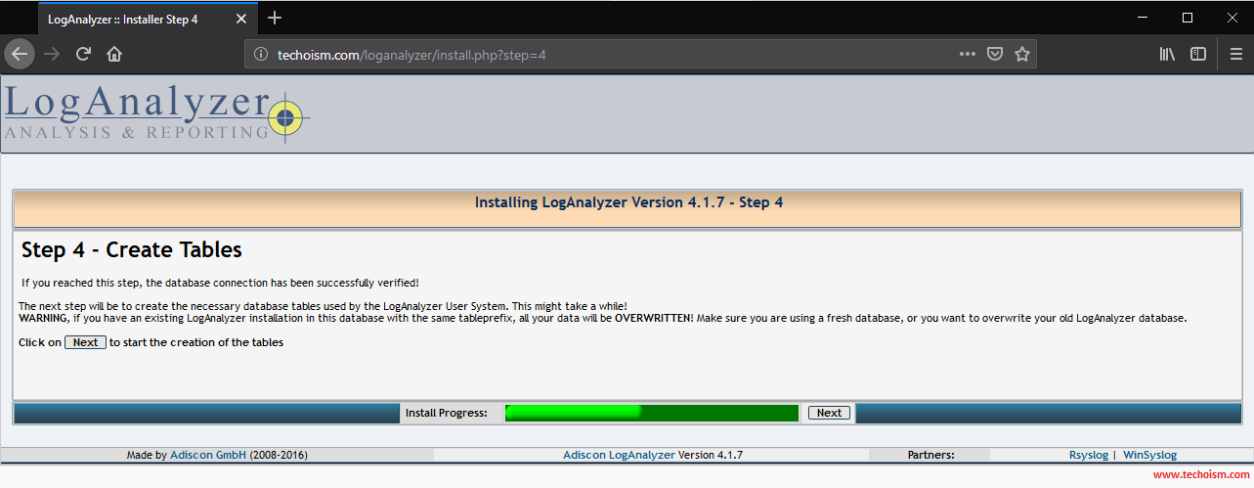
Task: Click the bold WARNING text
Action: 43,319
